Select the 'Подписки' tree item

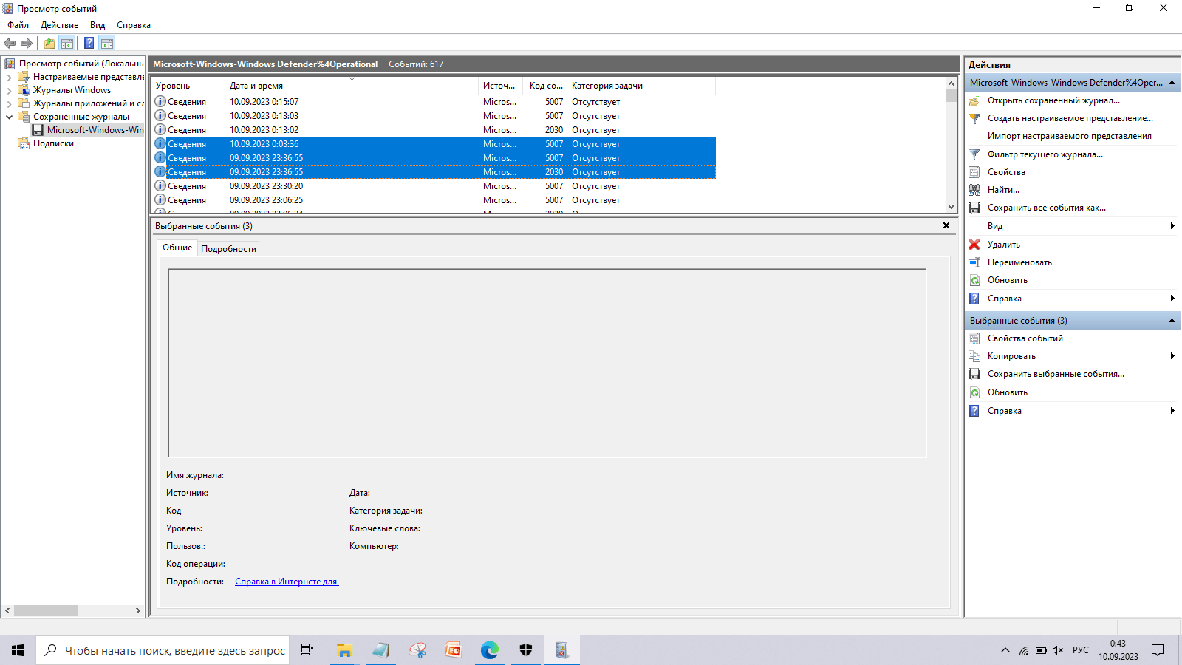tap(53, 143)
